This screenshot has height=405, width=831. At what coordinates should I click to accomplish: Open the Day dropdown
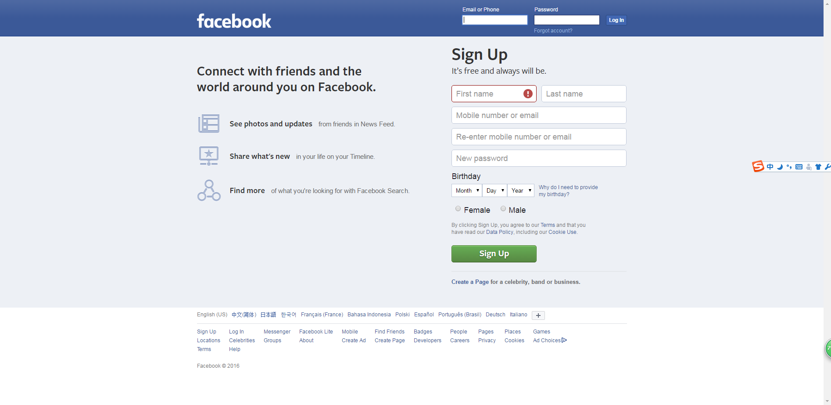494,190
